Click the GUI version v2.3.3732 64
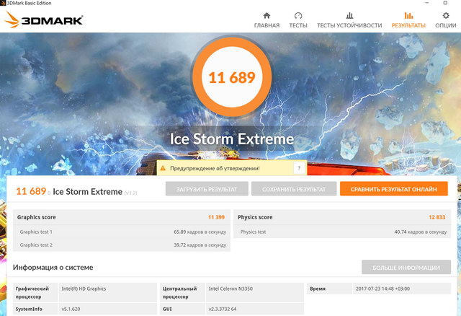 pos(223,309)
